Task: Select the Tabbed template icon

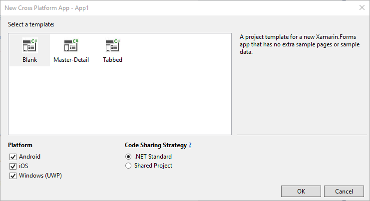Action: (x=112, y=46)
